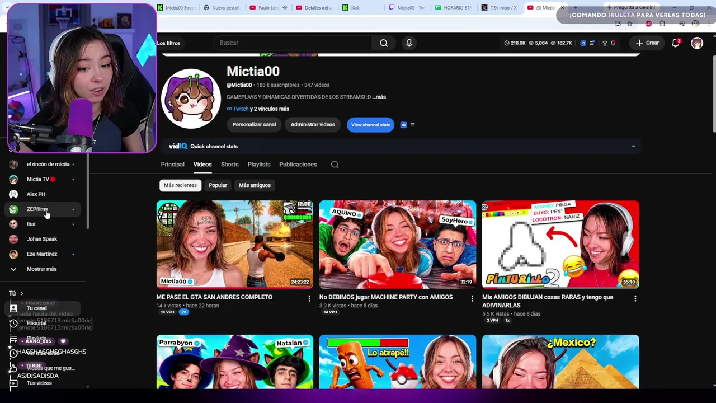Screen dimensions: 716x403
Task: Open ZEPfilms subscription channel
Action: click(x=43, y=209)
